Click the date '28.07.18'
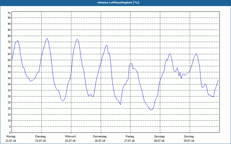 click(159, 141)
